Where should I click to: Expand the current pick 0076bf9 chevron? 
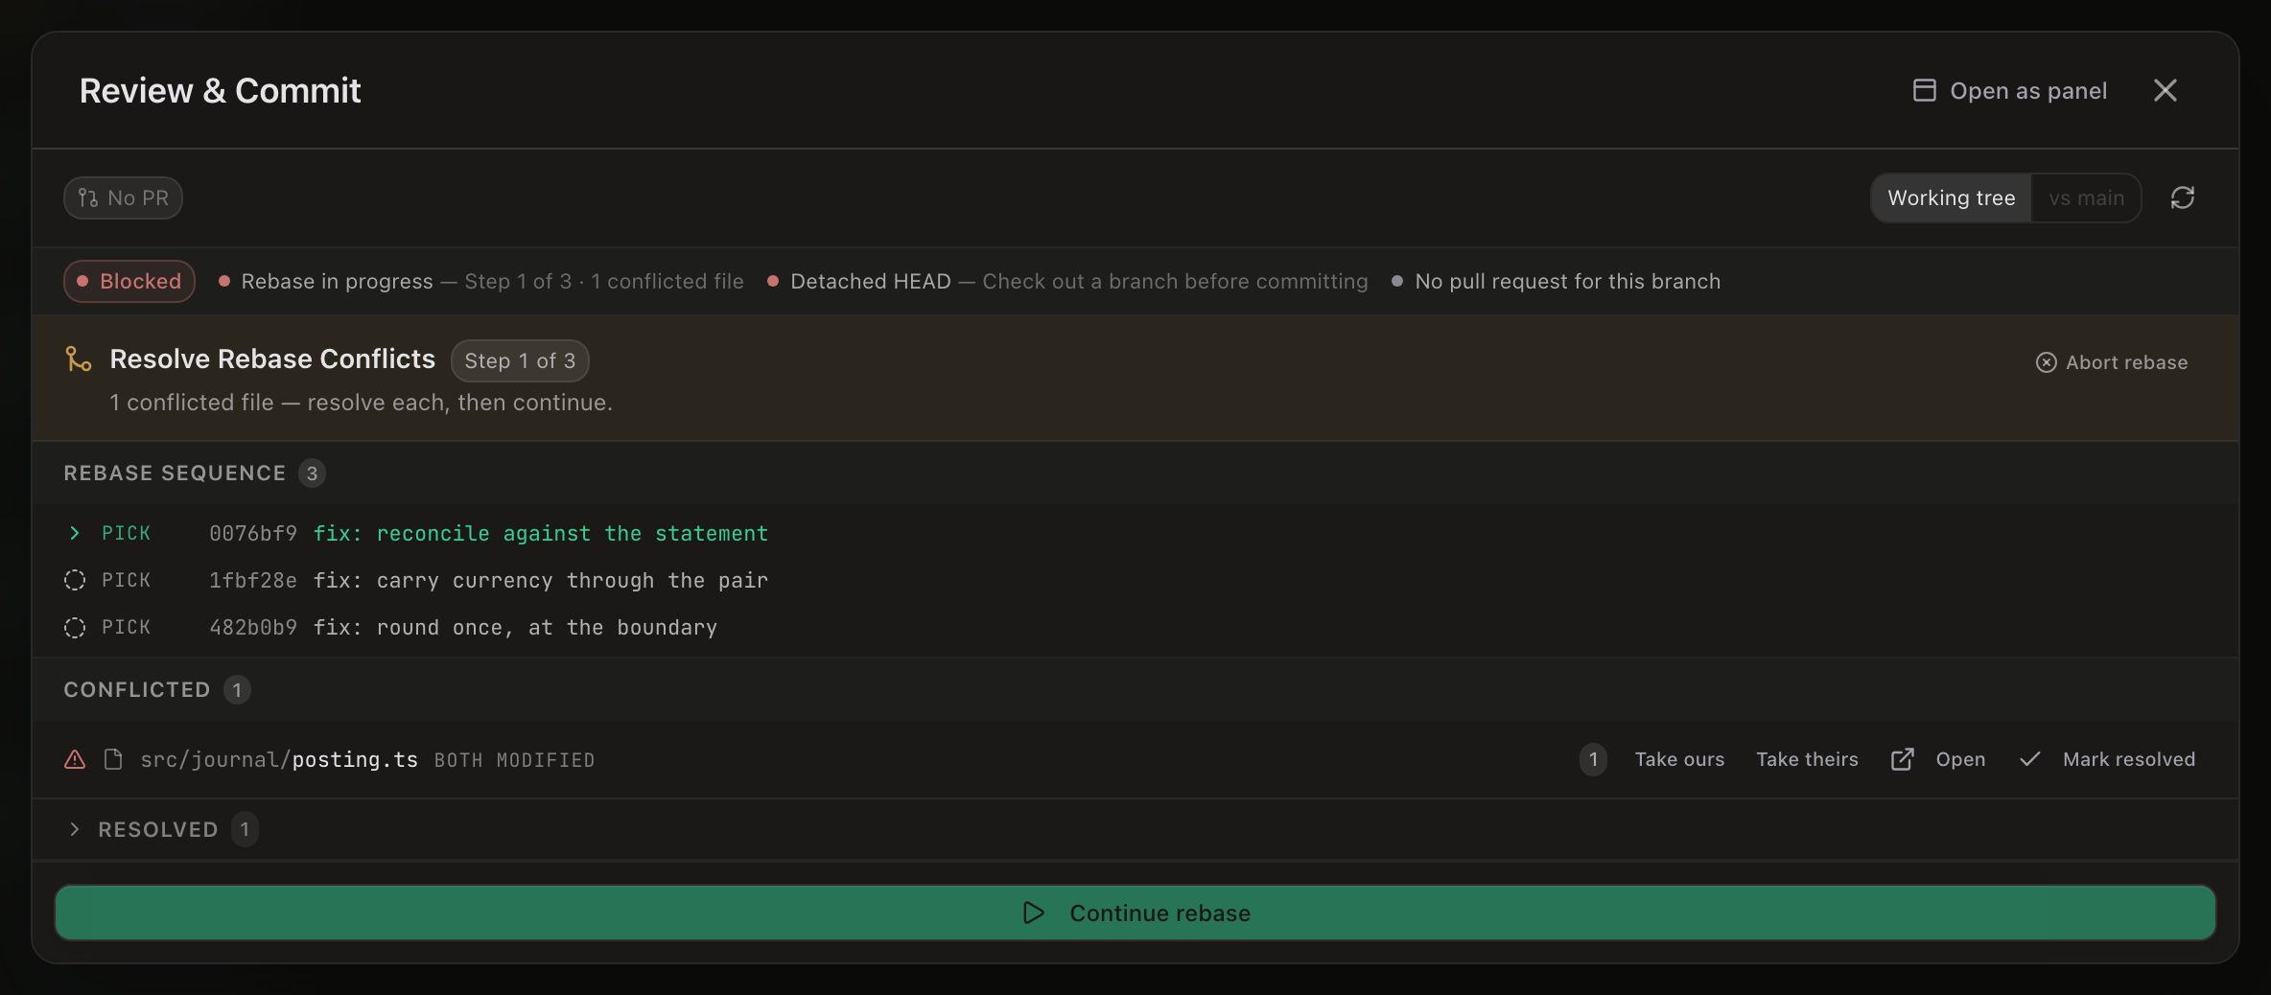tap(75, 533)
